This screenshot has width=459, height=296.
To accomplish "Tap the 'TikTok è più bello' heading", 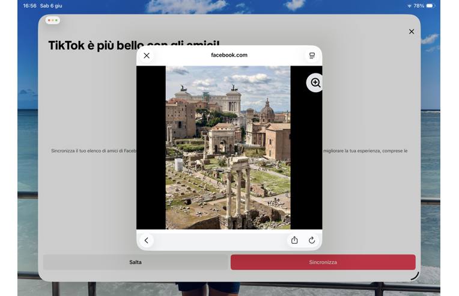I will 134,46.
